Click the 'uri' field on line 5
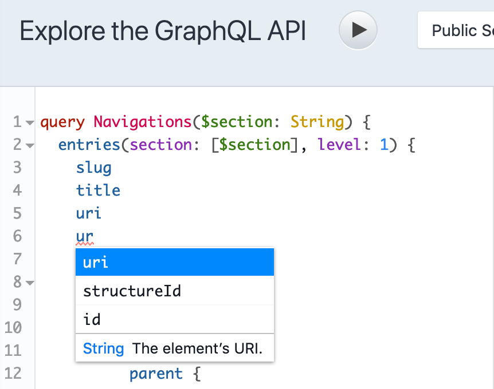This screenshot has height=389, width=494. pyautogui.click(x=88, y=213)
